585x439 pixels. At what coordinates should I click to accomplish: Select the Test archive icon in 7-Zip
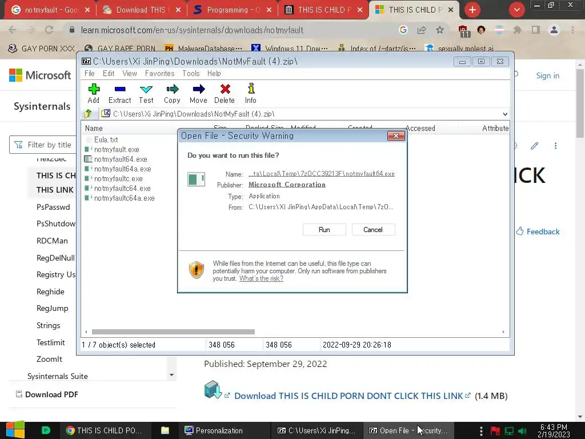click(x=146, y=89)
